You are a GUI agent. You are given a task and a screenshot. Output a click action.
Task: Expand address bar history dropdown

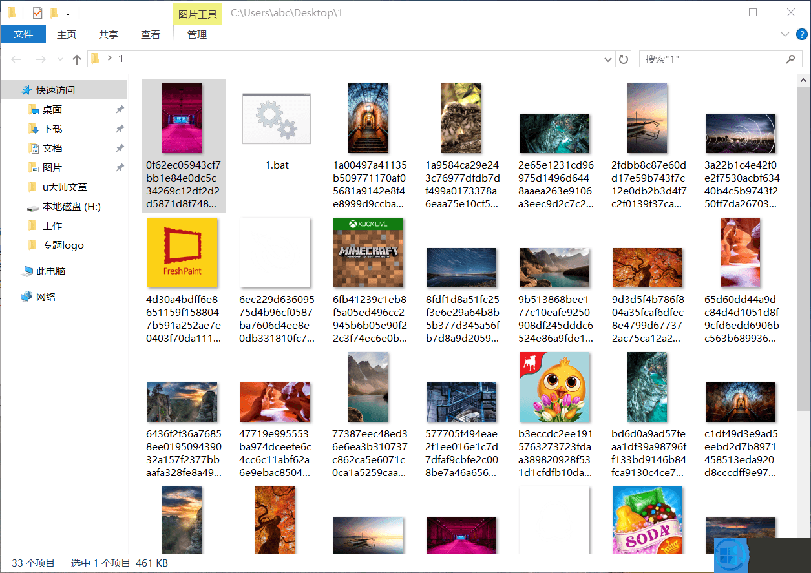[x=608, y=59]
